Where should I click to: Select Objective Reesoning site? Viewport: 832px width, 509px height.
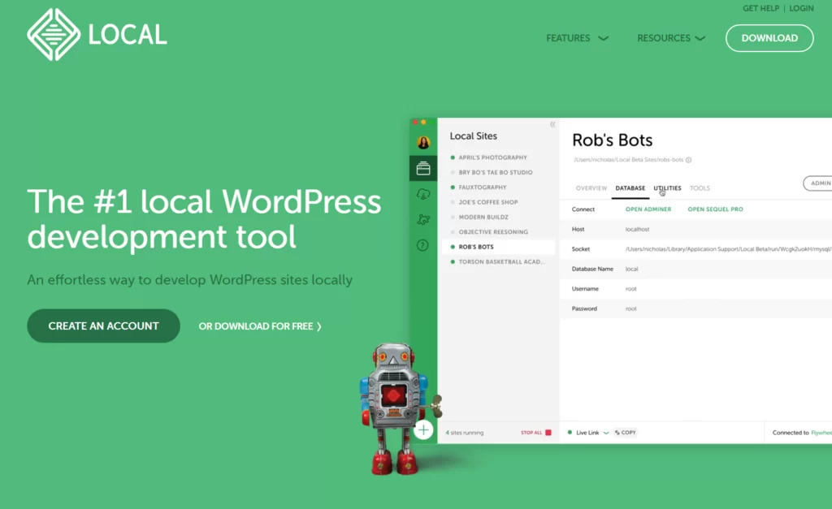493,231
